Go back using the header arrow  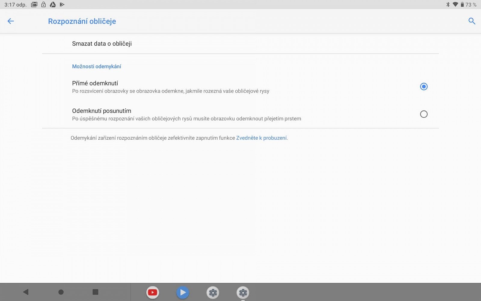coord(11,21)
